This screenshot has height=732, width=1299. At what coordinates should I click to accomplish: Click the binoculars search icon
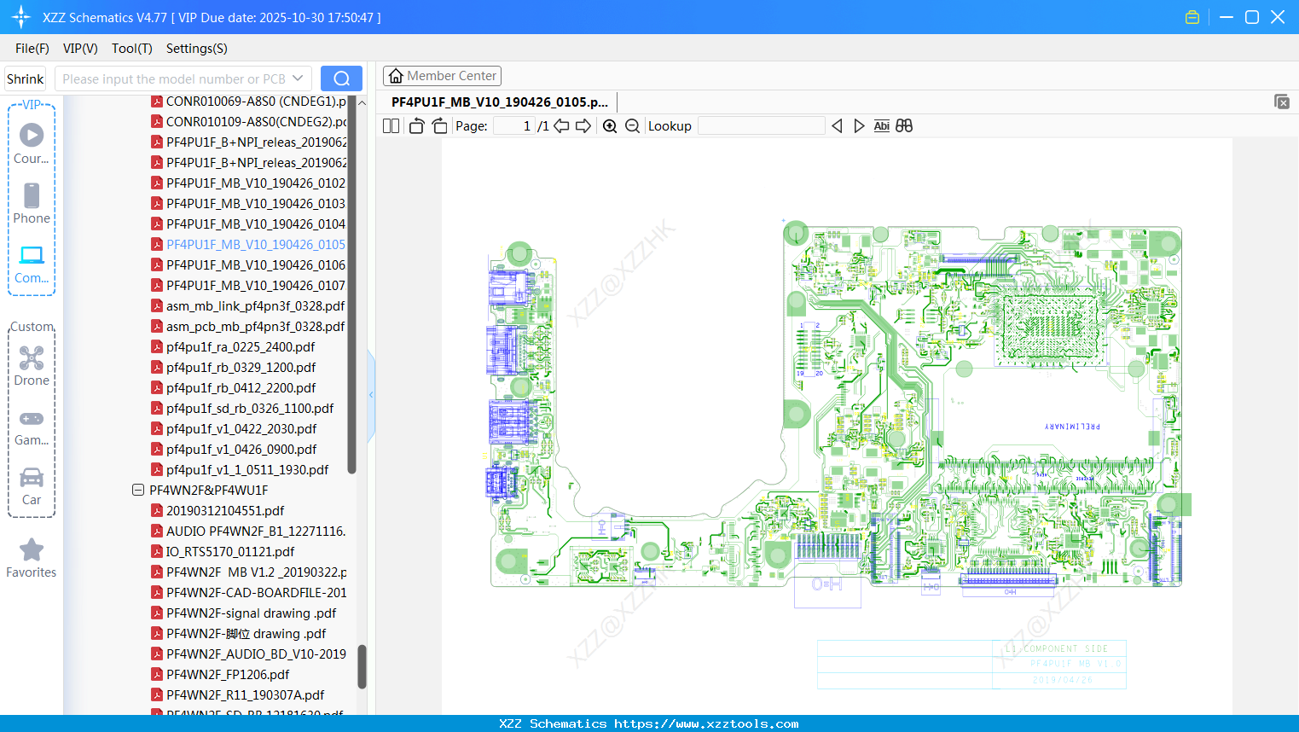[904, 126]
